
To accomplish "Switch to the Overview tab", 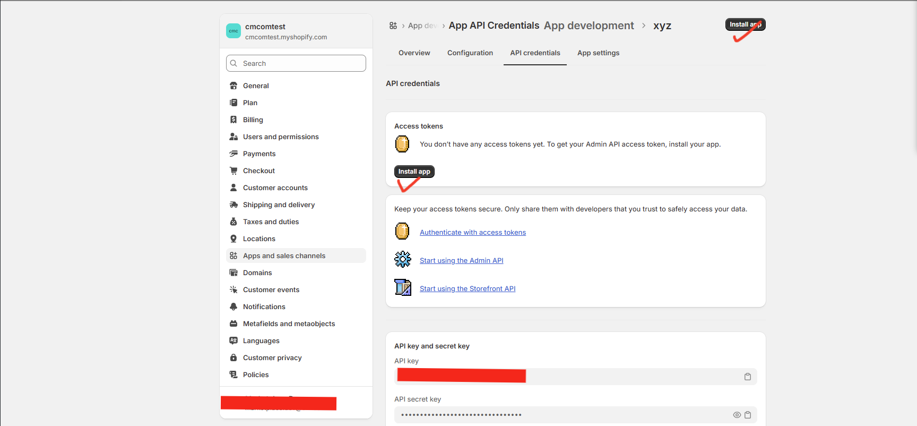I will 414,53.
